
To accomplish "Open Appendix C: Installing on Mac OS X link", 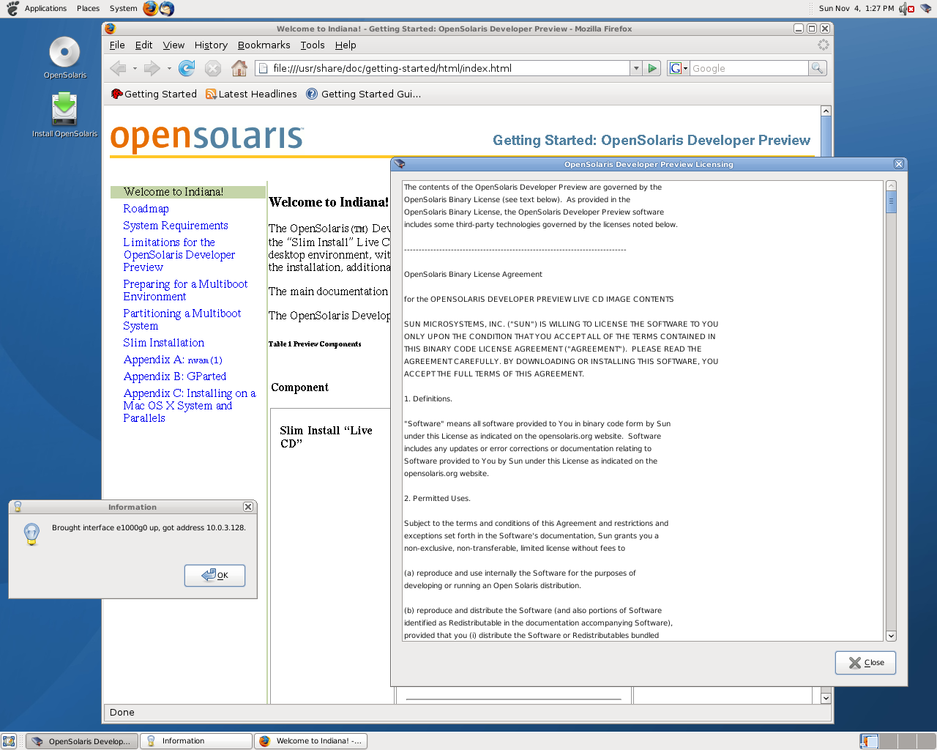I will 190,406.
